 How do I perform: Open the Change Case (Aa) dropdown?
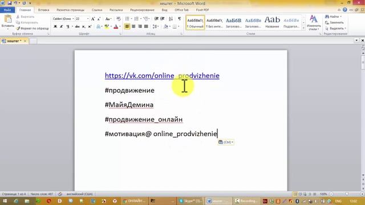[x=108, y=19]
